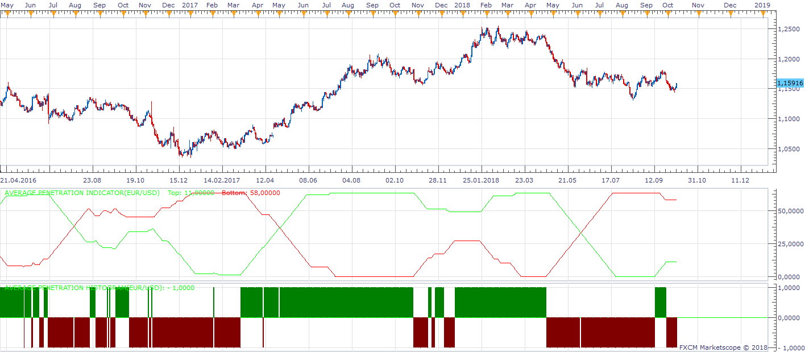
Task: Click the 23.03 date label
Action: click(x=524, y=180)
